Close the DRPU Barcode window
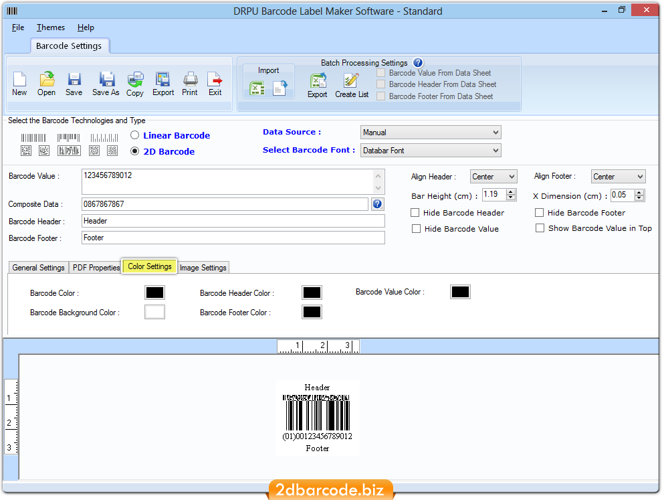 pyautogui.click(x=645, y=10)
